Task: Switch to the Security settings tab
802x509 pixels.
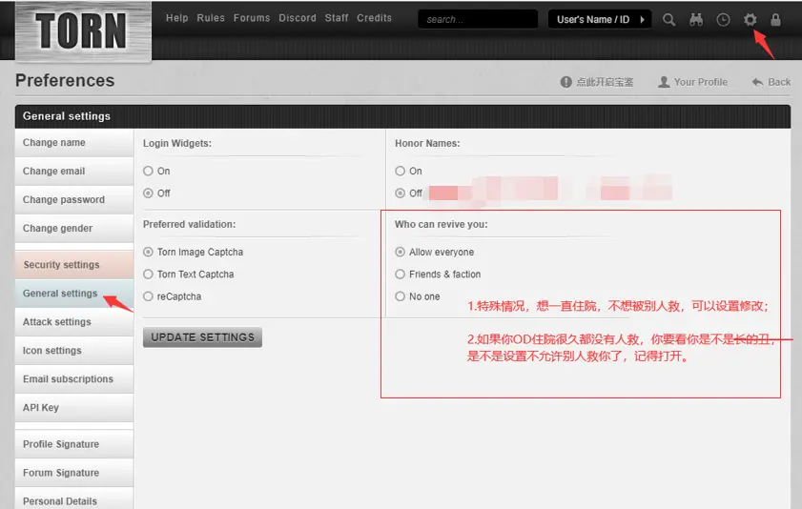Action: point(61,265)
